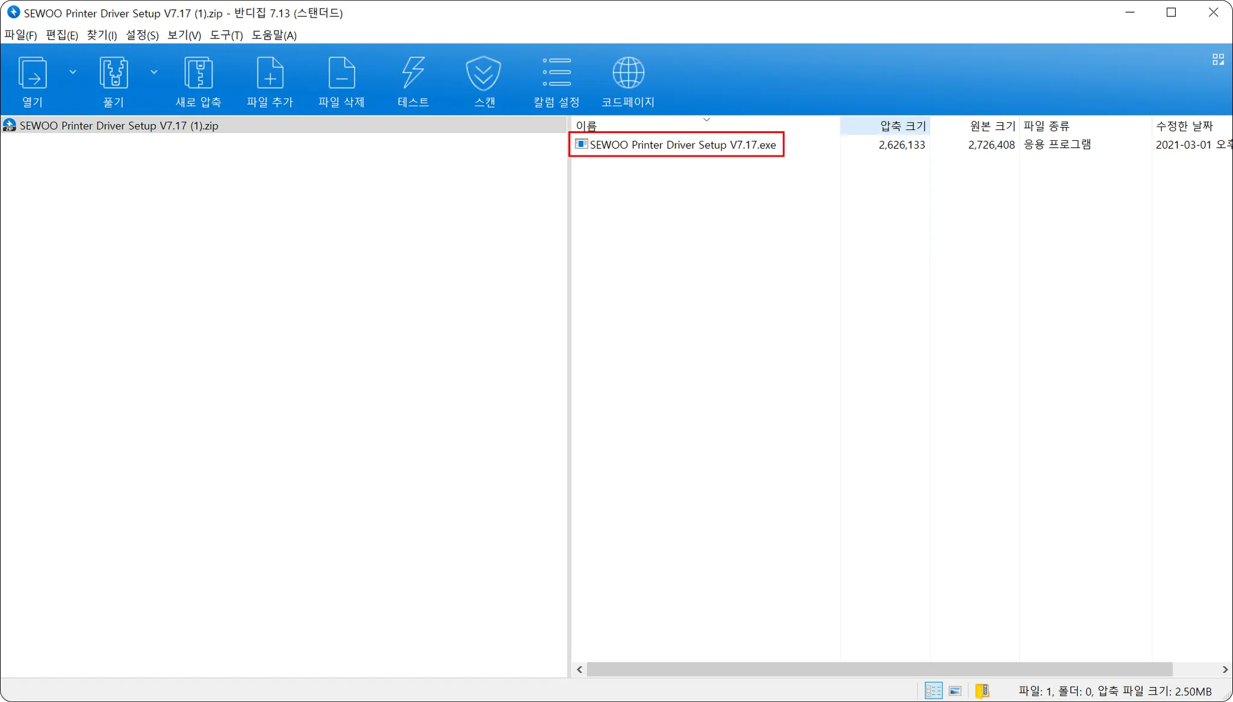Image resolution: width=1233 pixels, height=702 pixels.
Task: Click the 파일 삭제 (Delete File) icon
Action: click(x=341, y=73)
